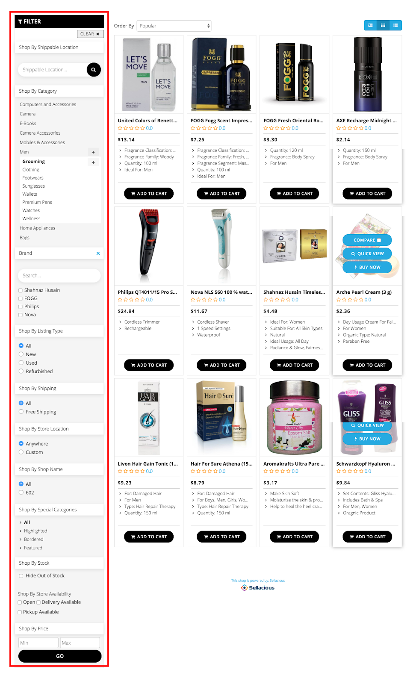The height and width of the screenshot is (684, 416).
Task: Click Buy Now on Schwarzkopf Hyaluron product
Action: coord(367,439)
